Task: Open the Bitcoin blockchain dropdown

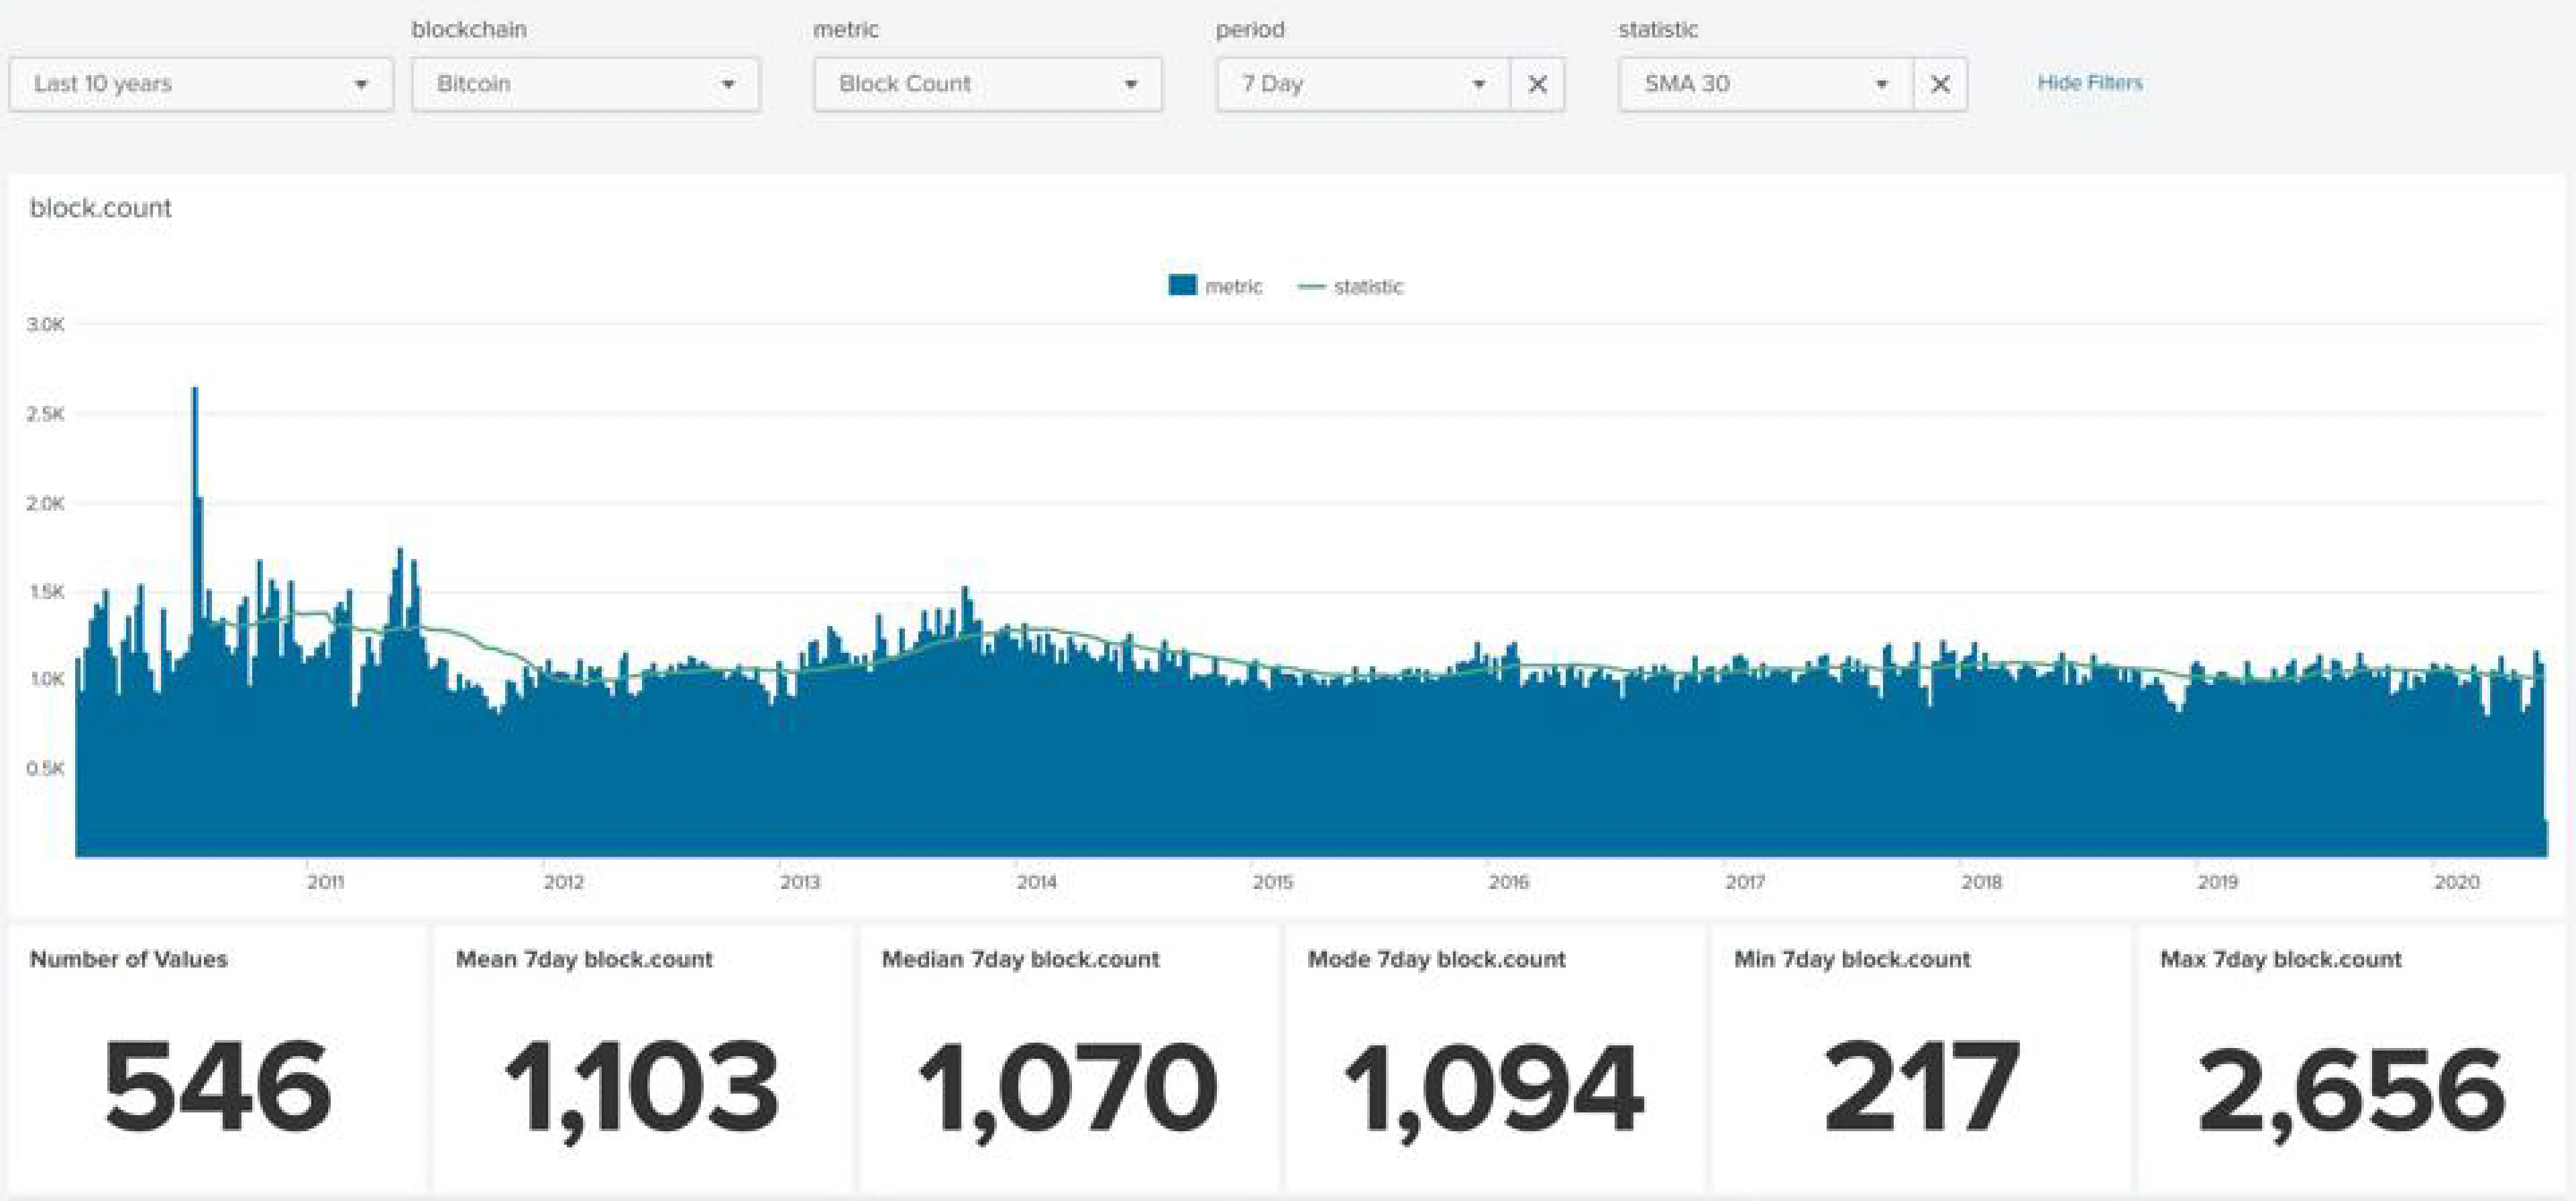Action: click(585, 84)
